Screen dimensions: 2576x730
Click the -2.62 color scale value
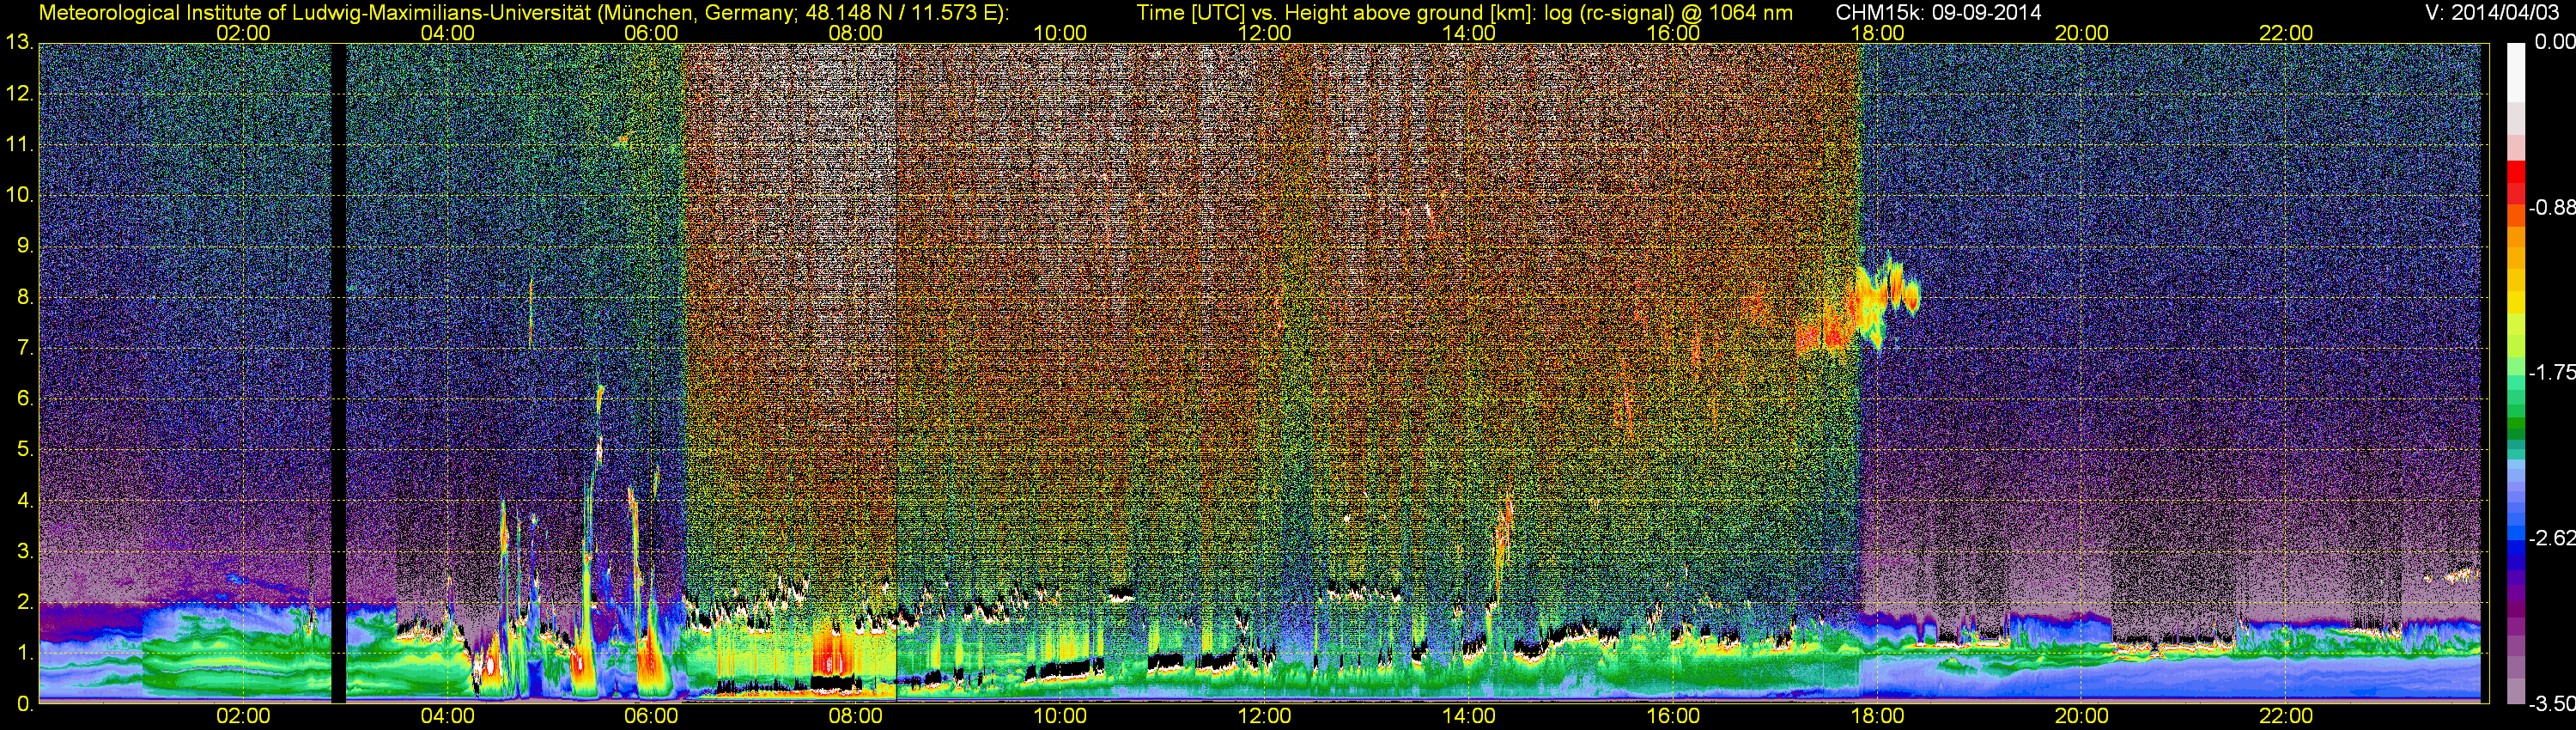coord(2552,538)
